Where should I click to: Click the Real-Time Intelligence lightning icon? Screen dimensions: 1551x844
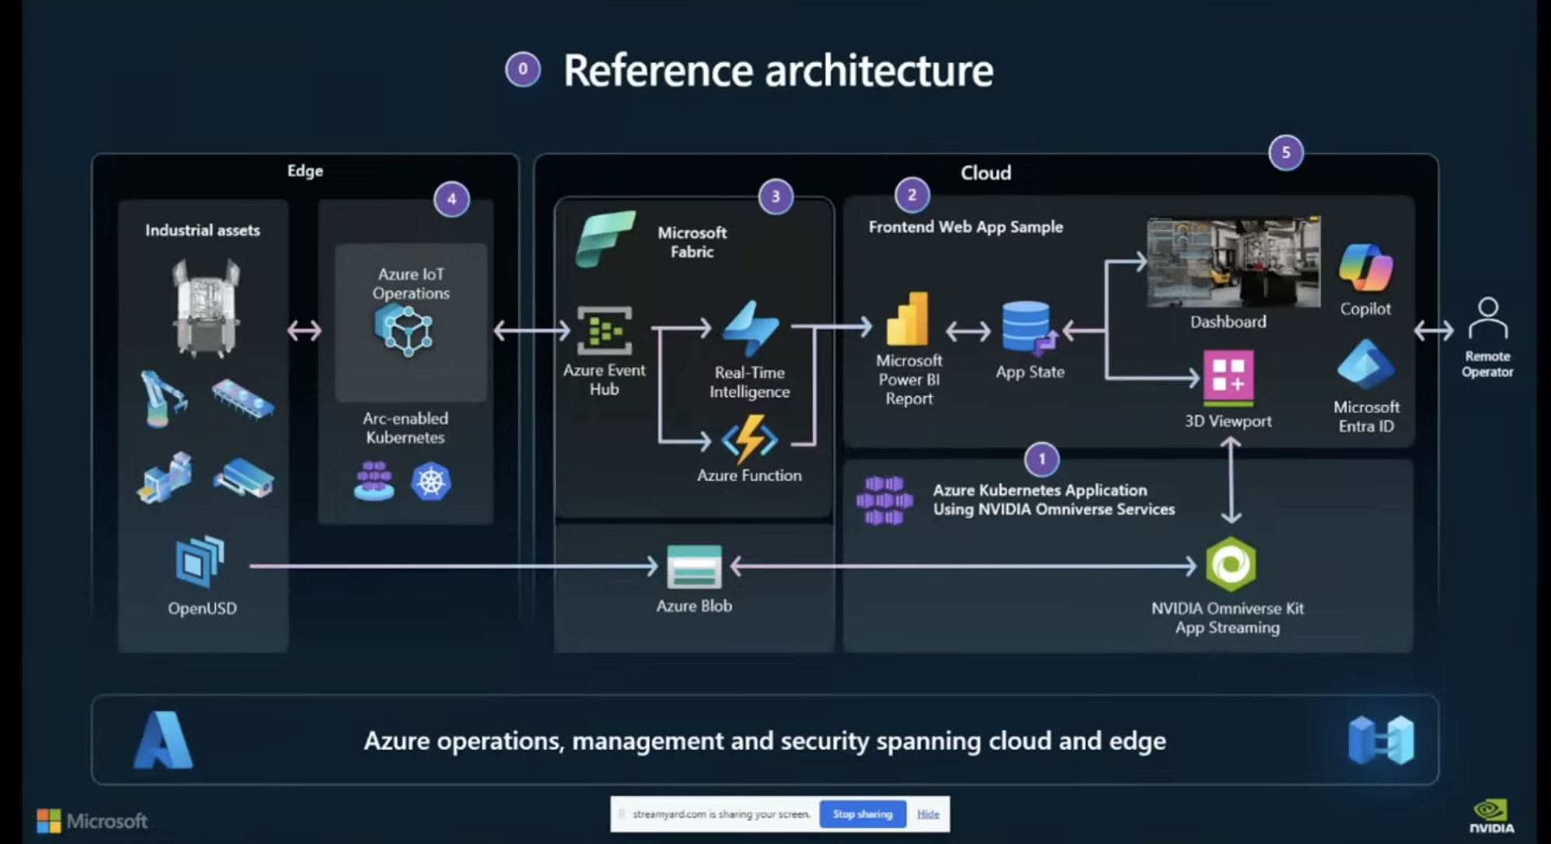point(750,328)
